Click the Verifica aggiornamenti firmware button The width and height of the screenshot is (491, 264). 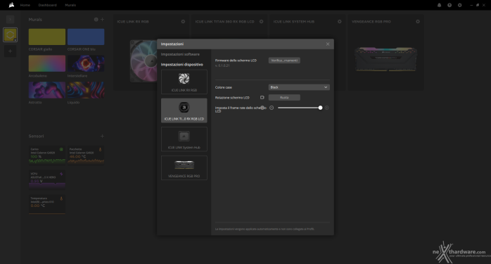pyautogui.click(x=284, y=61)
